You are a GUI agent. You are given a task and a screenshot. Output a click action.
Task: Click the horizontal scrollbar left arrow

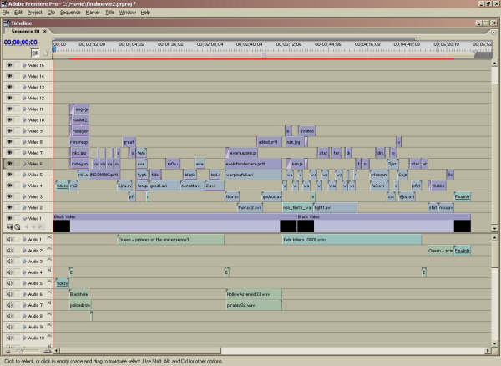coord(56,351)
